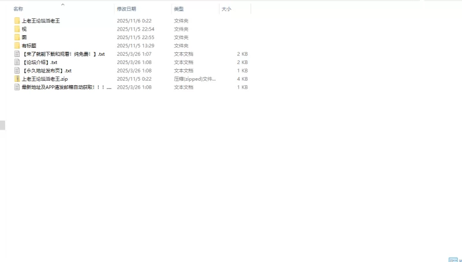Select the folder icon beside 图

coord(17,37)
